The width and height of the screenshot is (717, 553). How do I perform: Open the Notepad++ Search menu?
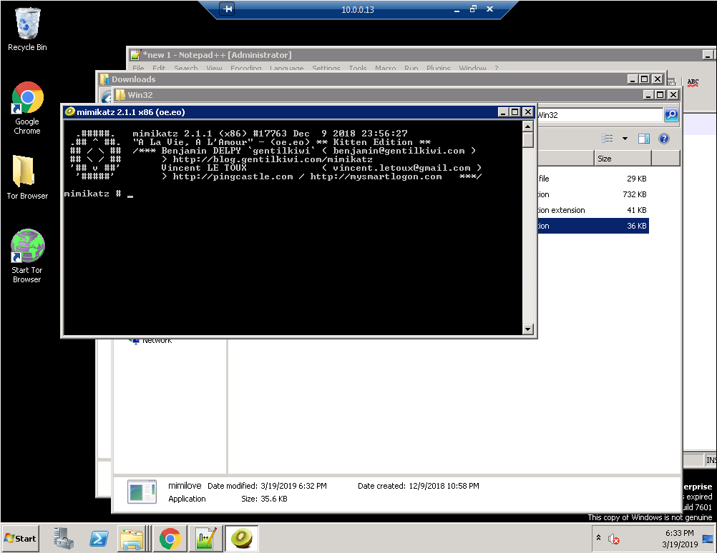pos(185,69)
